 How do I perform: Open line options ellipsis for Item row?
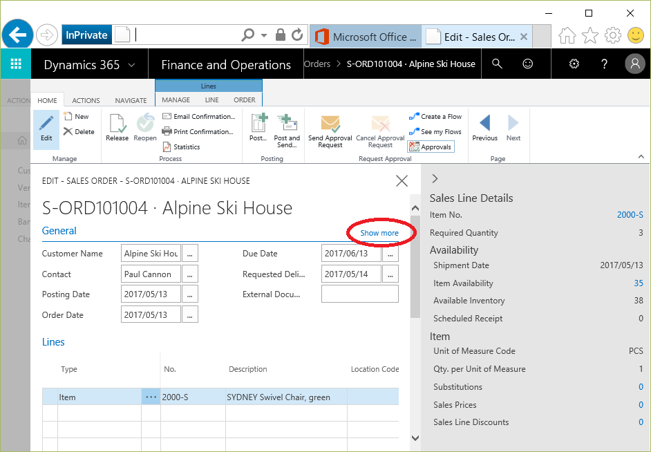151,397
